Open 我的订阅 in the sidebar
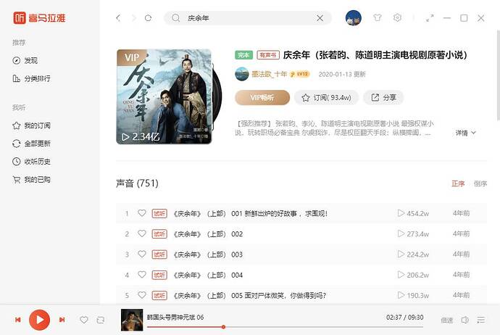Viewport: 500px width, 335px height. point(31,125)
